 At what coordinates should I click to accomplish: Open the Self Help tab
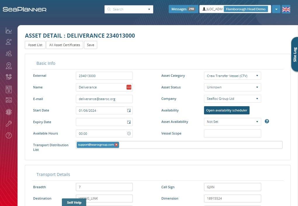(x=74, y=202)
